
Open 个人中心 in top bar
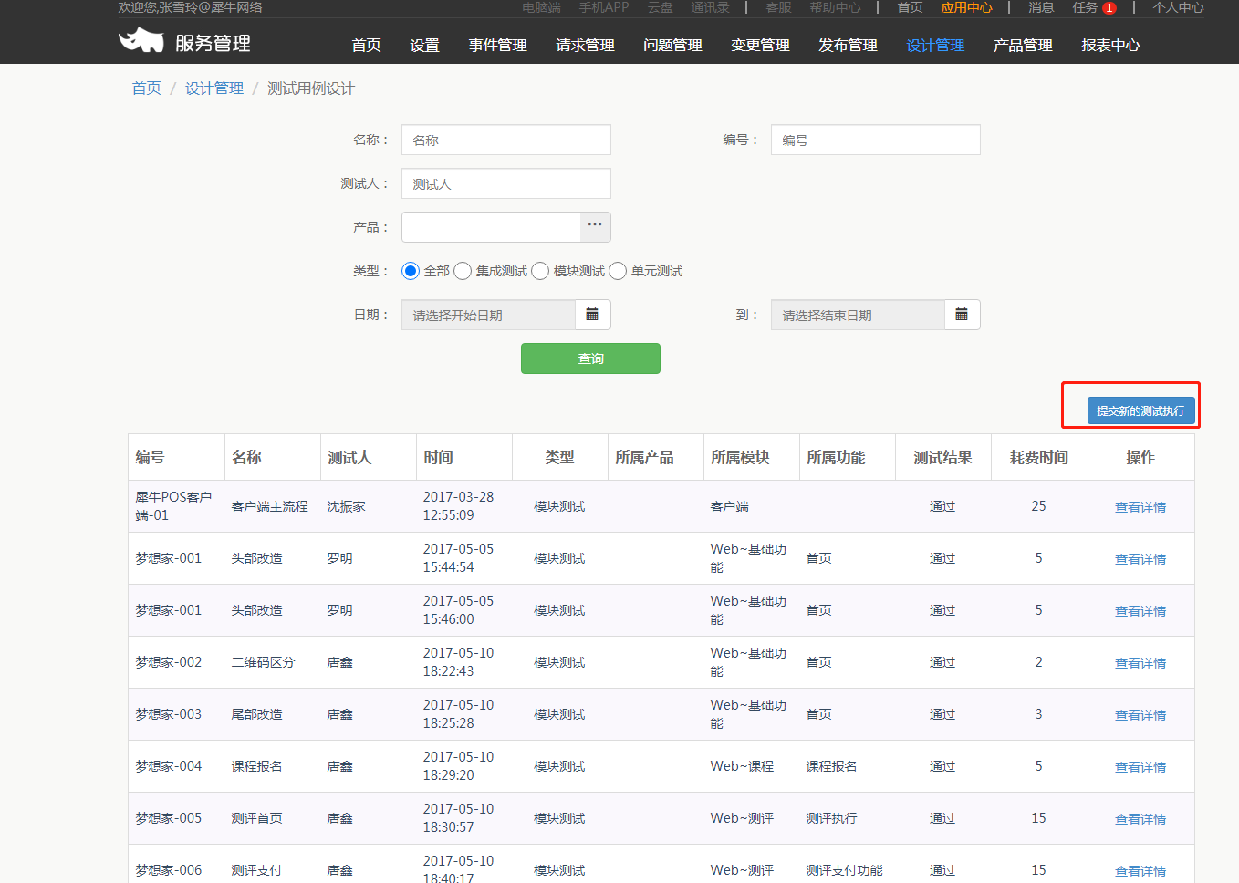click(1178, 7)
